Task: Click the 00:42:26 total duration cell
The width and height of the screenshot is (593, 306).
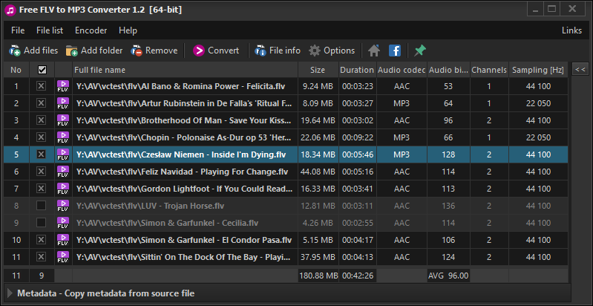Action: 358,276
